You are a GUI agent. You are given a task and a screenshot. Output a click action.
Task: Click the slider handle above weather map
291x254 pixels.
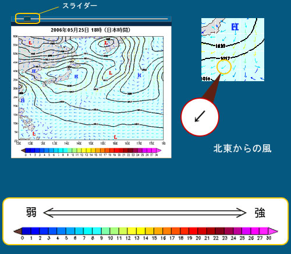tap(27, 19)
